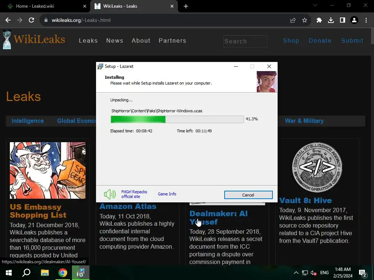Open the CIA Information Operations Center seal thumbnail

[x=317, y=167]
